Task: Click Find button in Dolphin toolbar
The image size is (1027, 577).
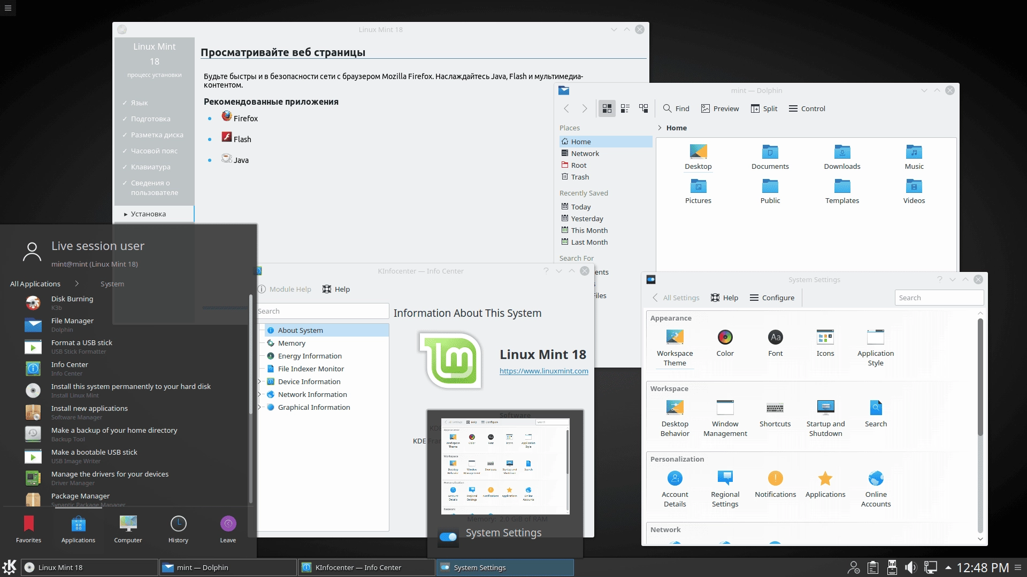Action: (676, 108)
